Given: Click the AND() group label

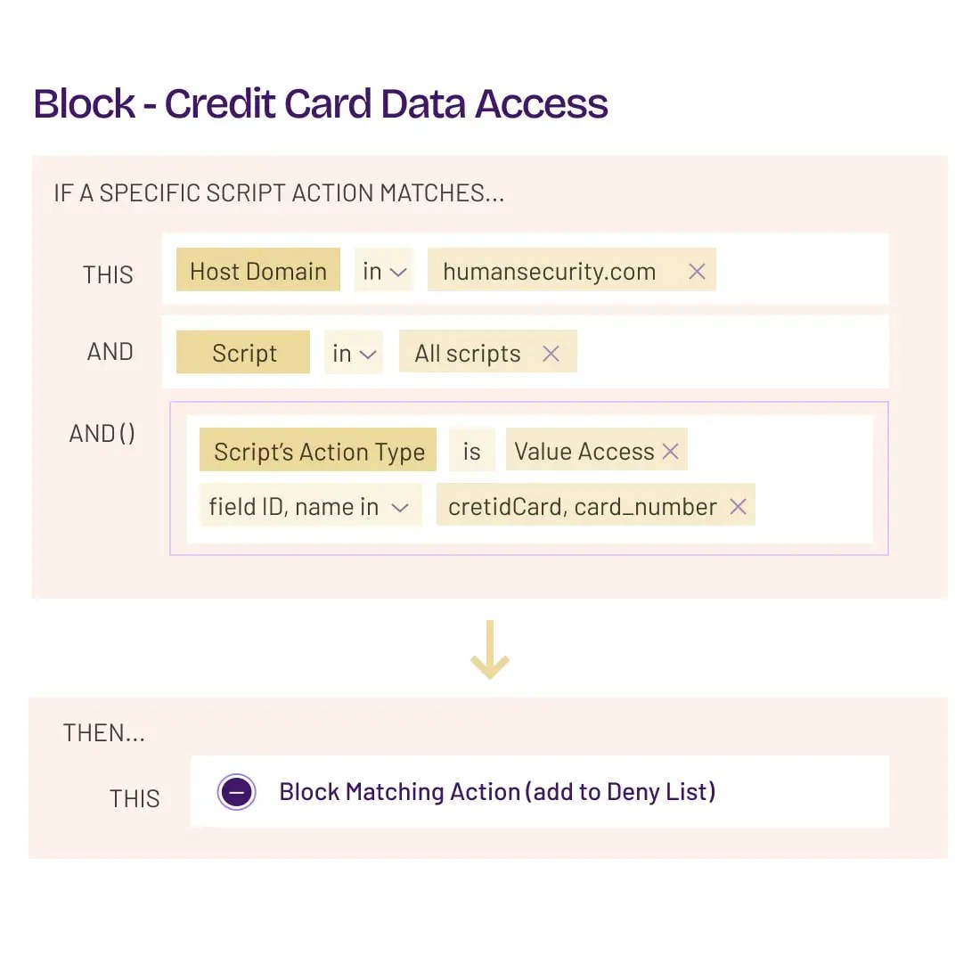Looking at the screenshot, I should tap(102, 434).
